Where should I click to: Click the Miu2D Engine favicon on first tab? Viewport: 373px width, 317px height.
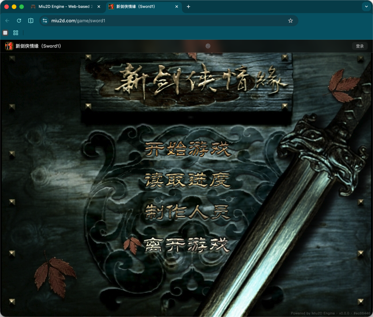click(x=34, y=7)
